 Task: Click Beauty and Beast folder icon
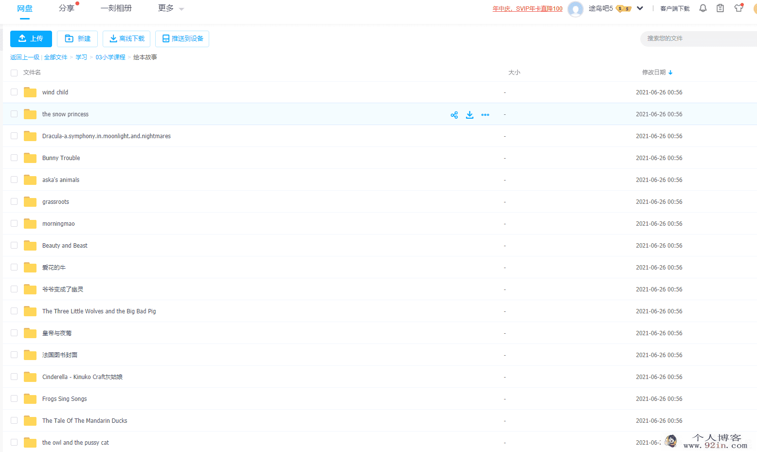pyautogui.click(x=30, y=245)
